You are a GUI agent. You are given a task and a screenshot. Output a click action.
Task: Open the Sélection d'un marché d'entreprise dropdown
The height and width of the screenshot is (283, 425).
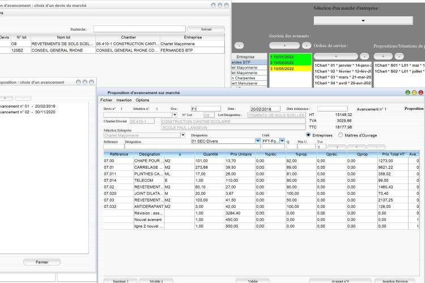point(363,20)
